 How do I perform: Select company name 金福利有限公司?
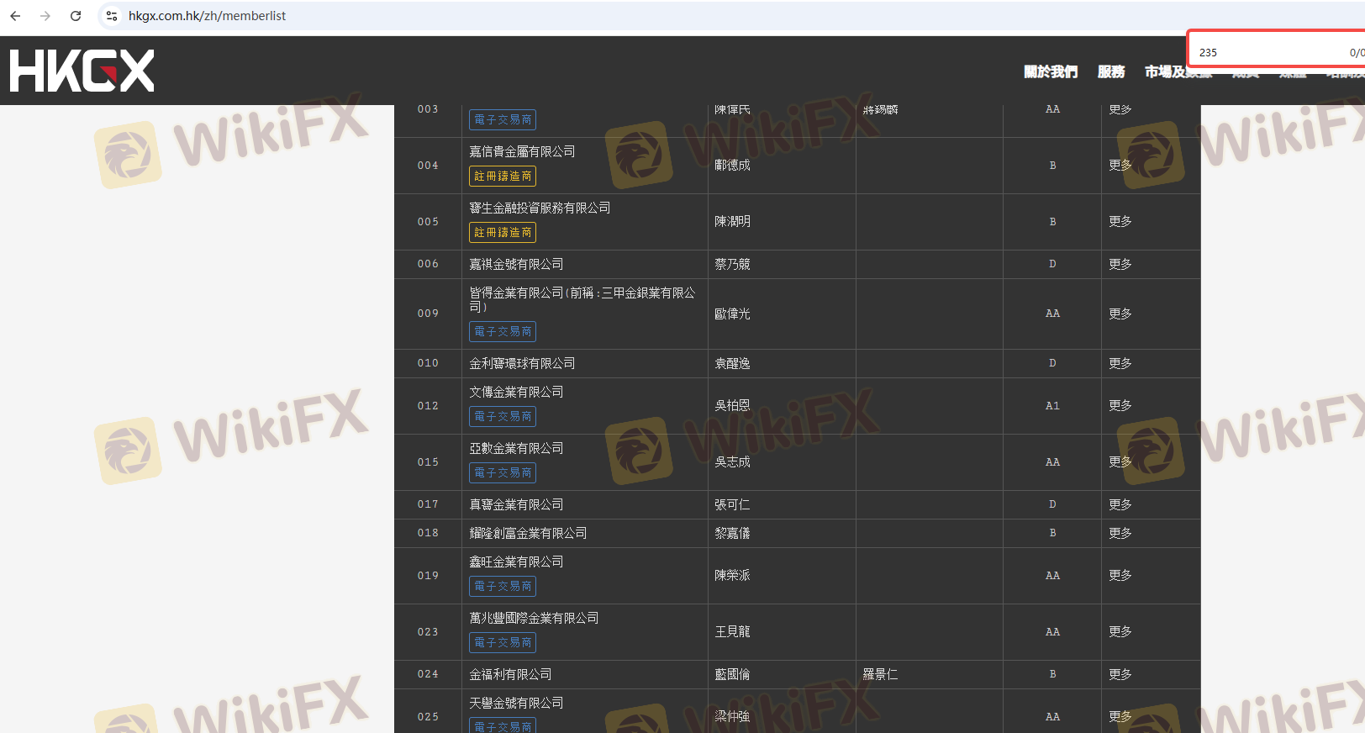(510, 674)
